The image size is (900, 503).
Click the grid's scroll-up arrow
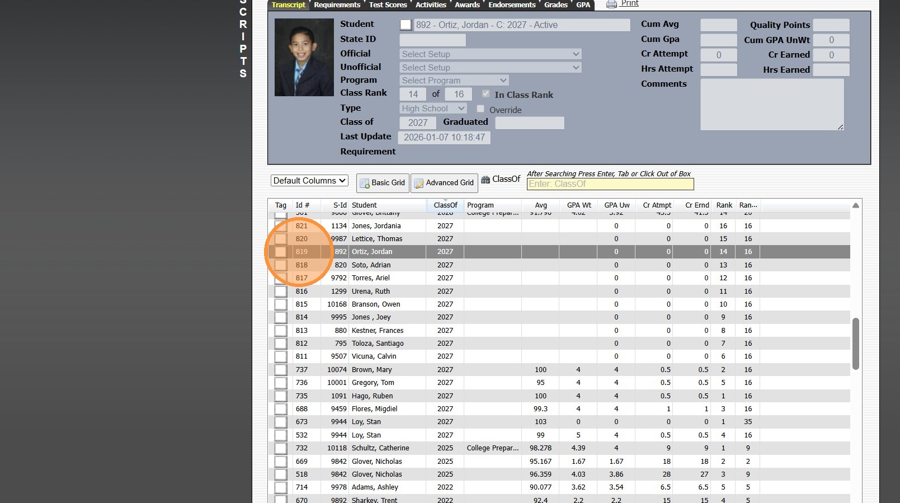[x=855, y=206]
